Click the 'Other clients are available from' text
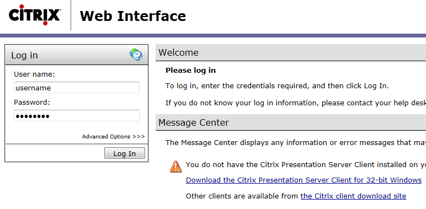Image resolution: width=426 pixels, height=209 pixels. tap(242, 196)
